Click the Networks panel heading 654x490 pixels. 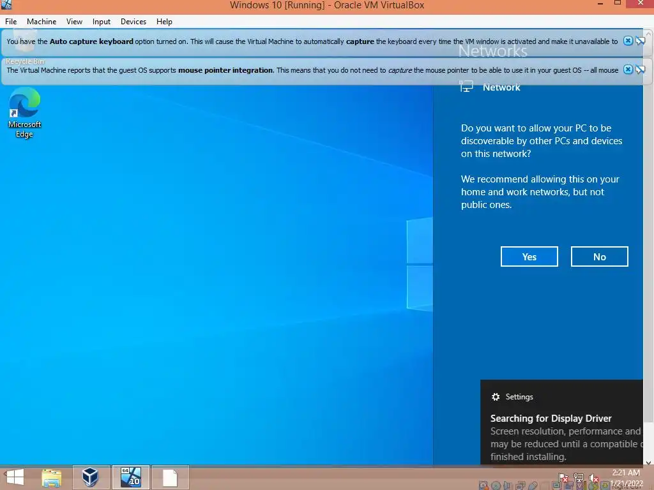click(492, 51)
